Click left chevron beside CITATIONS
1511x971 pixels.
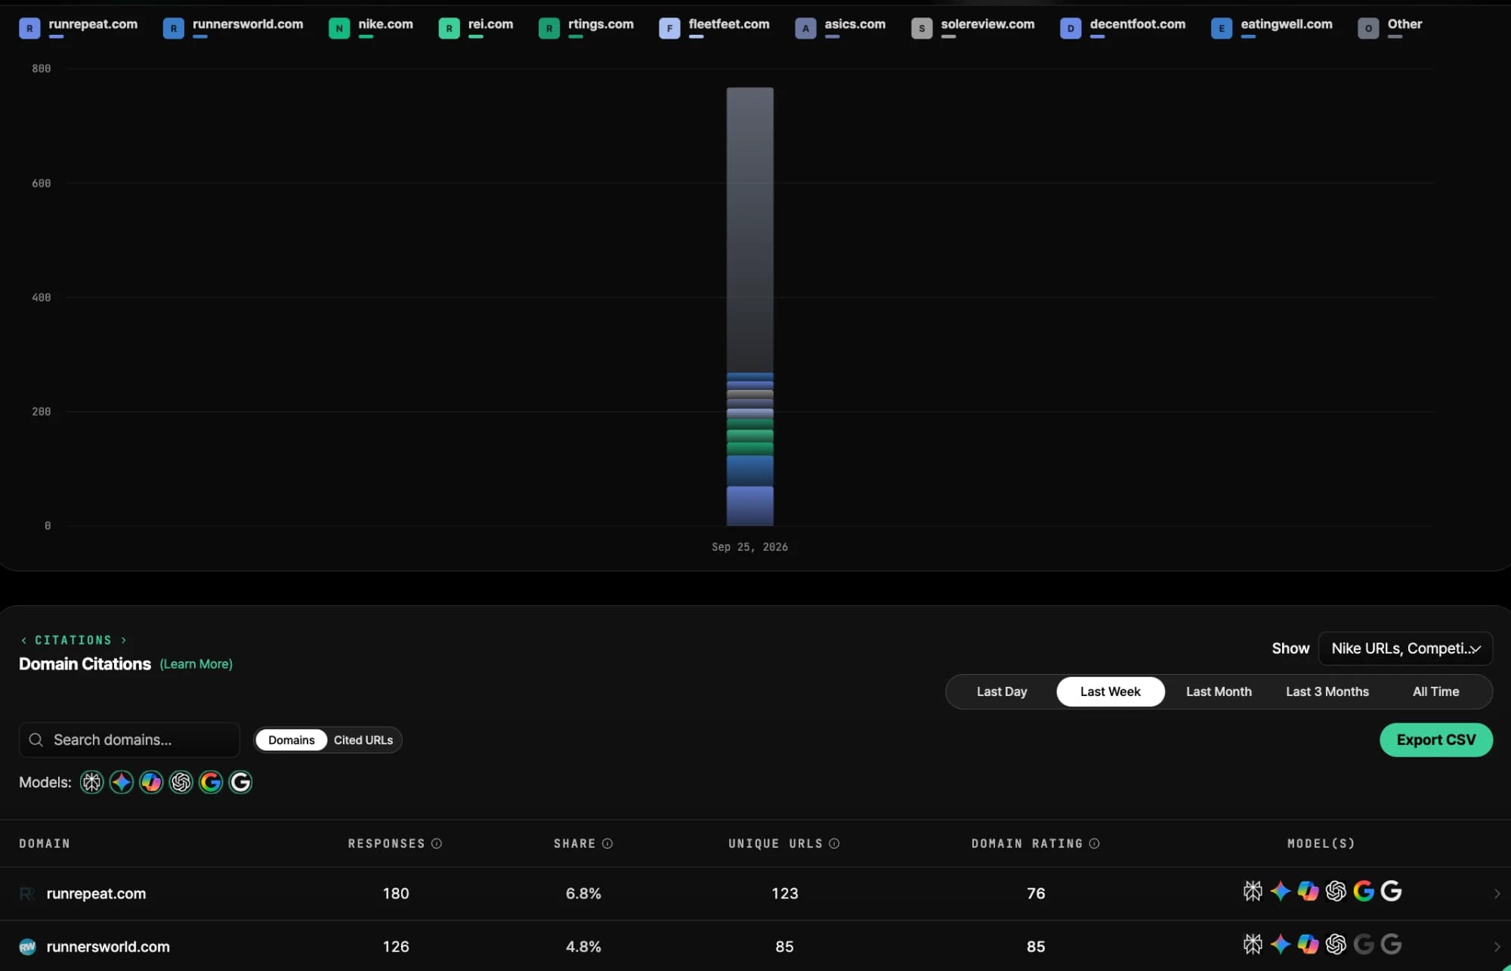pyautogui.click(x=24, y=640)
